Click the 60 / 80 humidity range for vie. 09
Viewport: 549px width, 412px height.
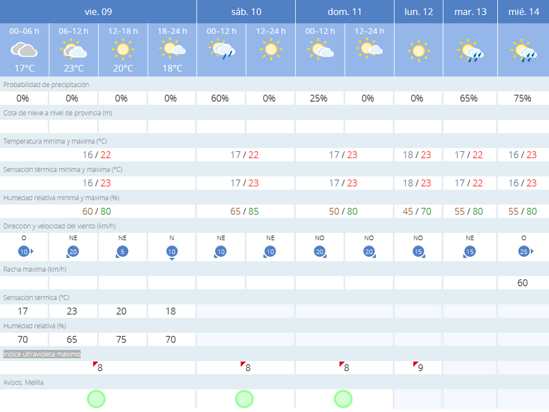click(x=97, y=211)
